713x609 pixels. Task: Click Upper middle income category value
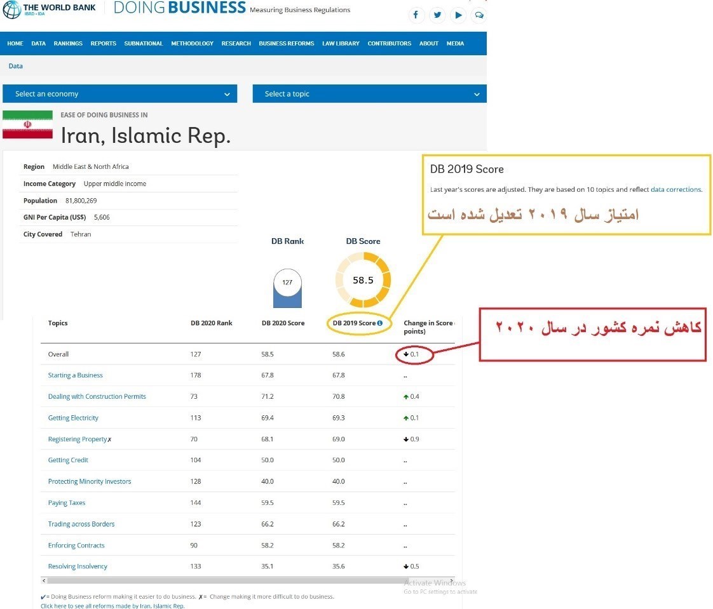(x=115, y=184)
